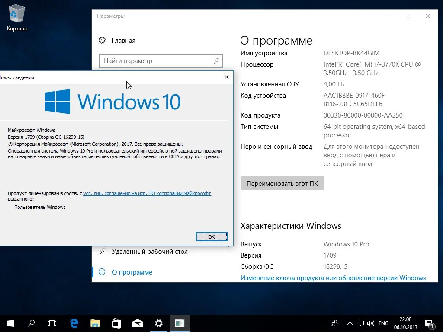Open Task View on taskbar

(52, 323)
